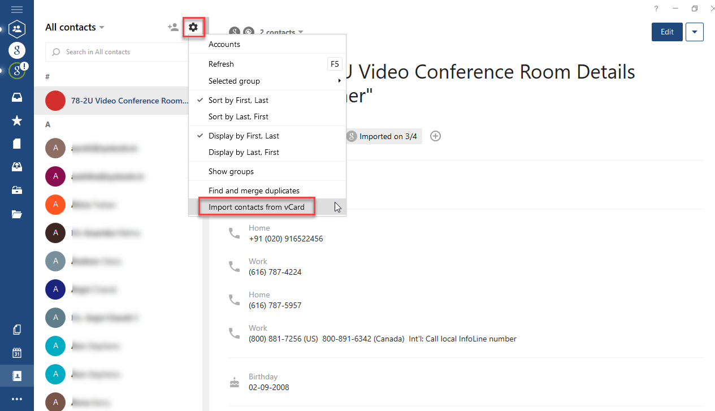Choose Refresh in the settings menu
Viewport: 715px width, 411px height.
coord(267,64)
